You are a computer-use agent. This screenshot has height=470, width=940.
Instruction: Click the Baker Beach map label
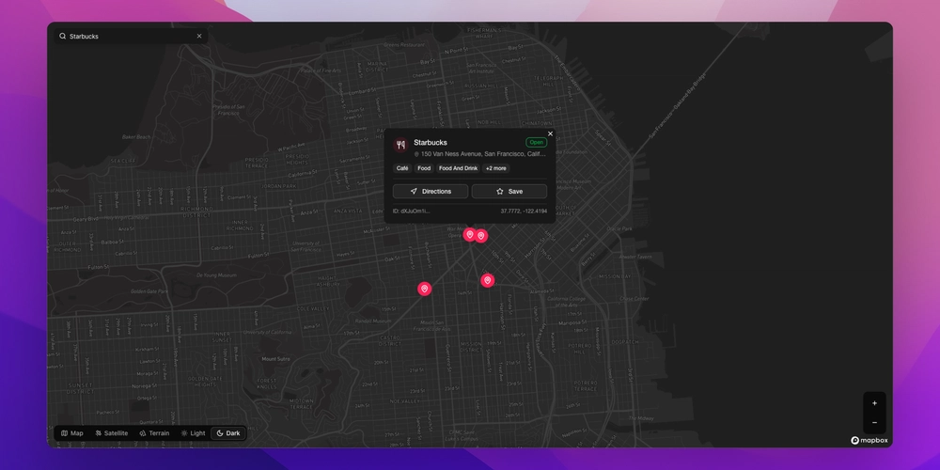coord(136,136)
